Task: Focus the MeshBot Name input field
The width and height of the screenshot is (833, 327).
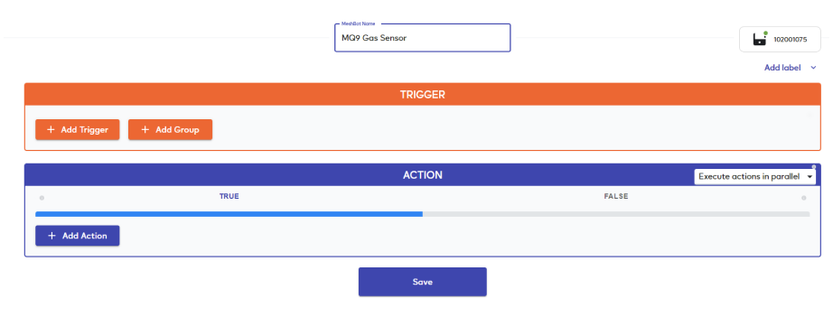Action: point(422,38)
